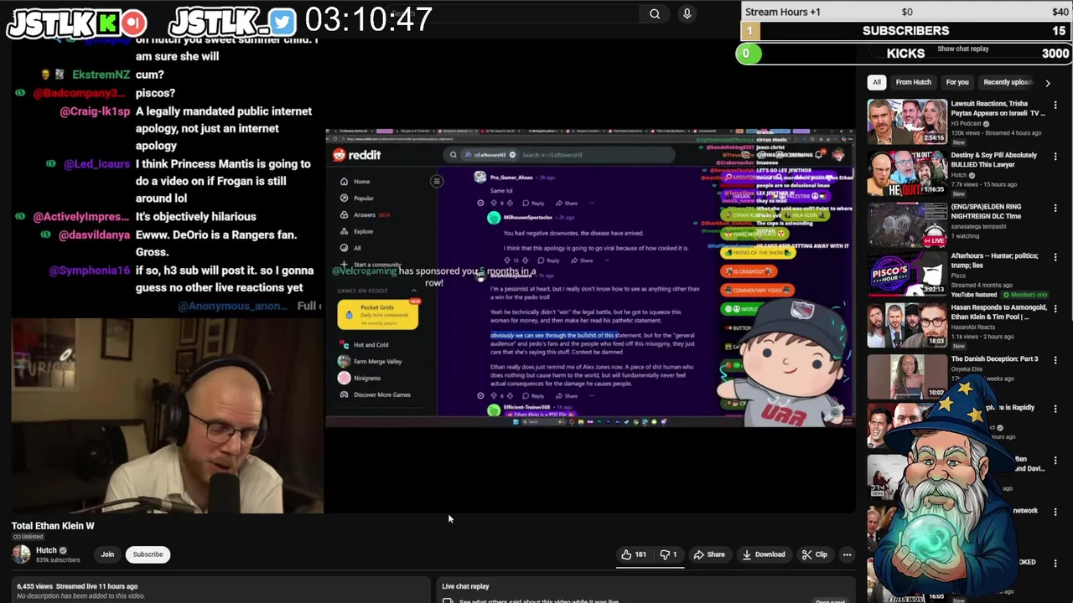Open The Danish Deception: Part 3 title
Screen dimensions: 1073x603
pos(994,358)
